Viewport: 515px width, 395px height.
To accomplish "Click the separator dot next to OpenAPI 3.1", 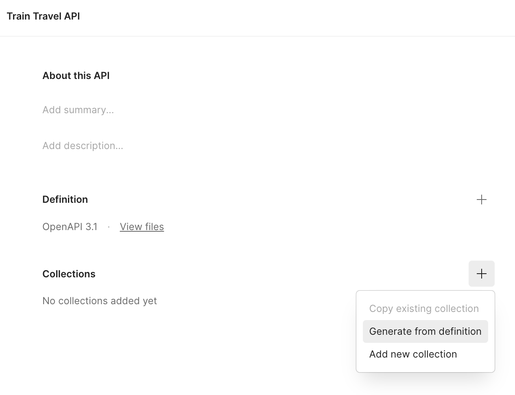I will 108,227.
